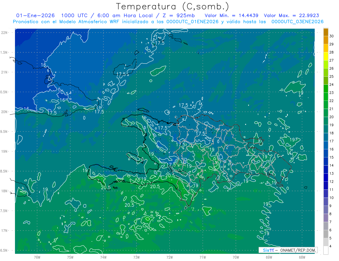The height and width of the screenshot is (261, 339).
Task: Click the '75W' longitude axis label
Action: (x=70, y=257)
